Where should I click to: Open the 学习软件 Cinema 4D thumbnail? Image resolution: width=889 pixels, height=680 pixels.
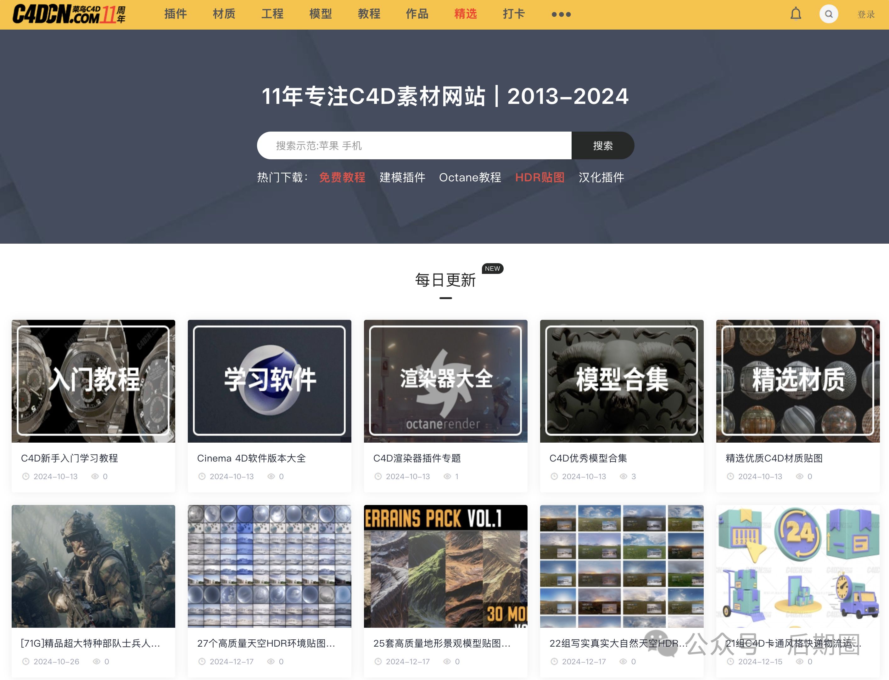click(x=269, y=381)
